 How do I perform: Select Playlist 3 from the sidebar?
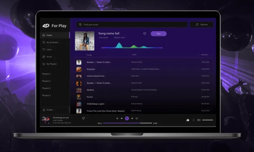(x=46, y=88)
